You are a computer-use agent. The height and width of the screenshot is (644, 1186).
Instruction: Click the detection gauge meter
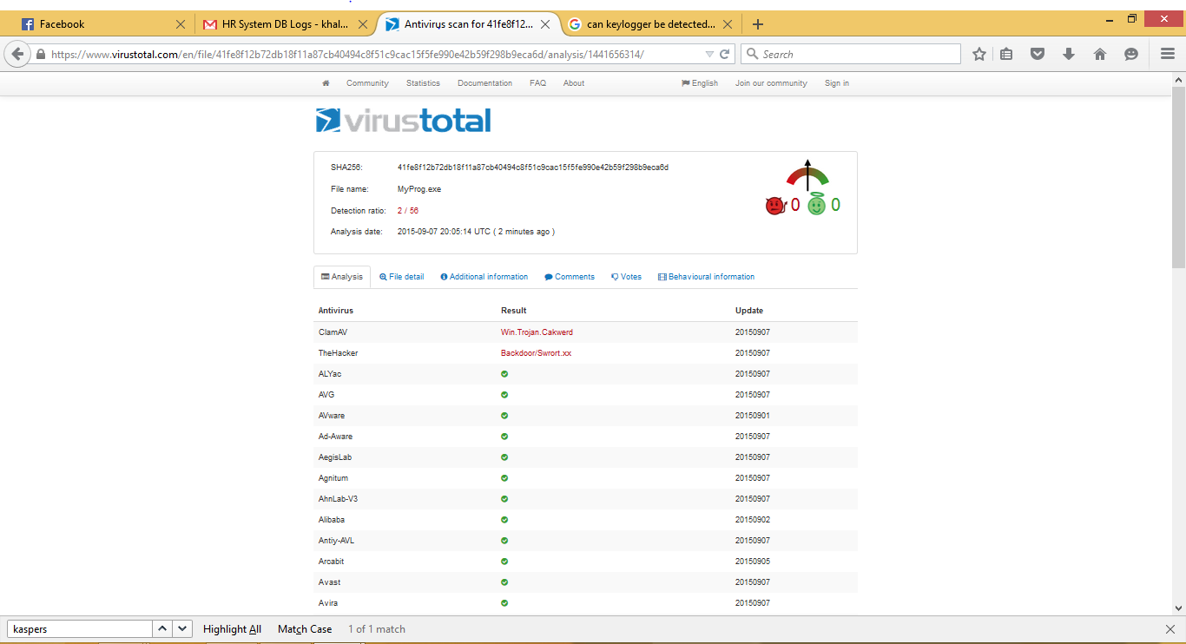(807, 175)
